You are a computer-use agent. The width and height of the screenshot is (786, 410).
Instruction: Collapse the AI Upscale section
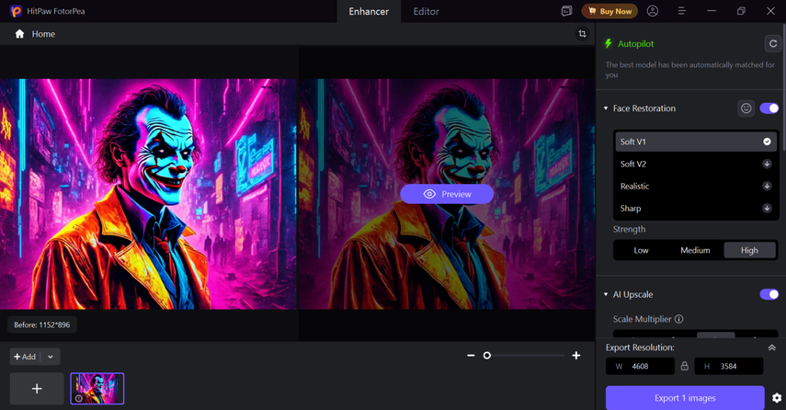(x=606, y=294)
